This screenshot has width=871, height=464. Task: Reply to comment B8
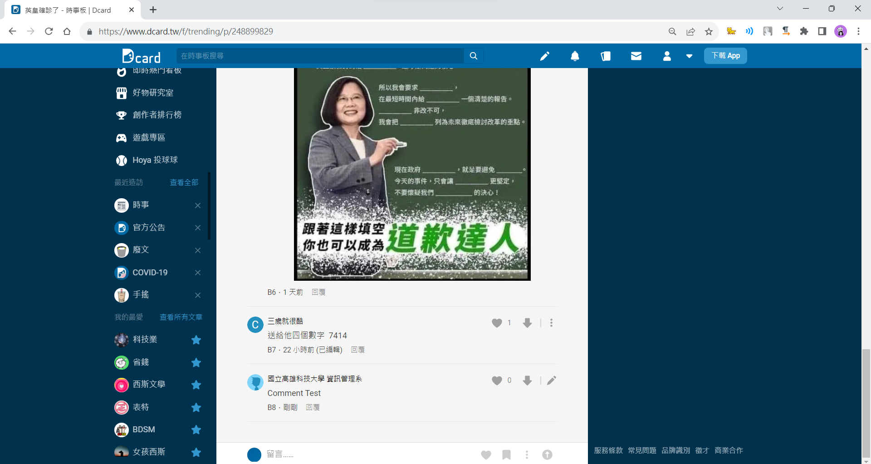(313, 408)
